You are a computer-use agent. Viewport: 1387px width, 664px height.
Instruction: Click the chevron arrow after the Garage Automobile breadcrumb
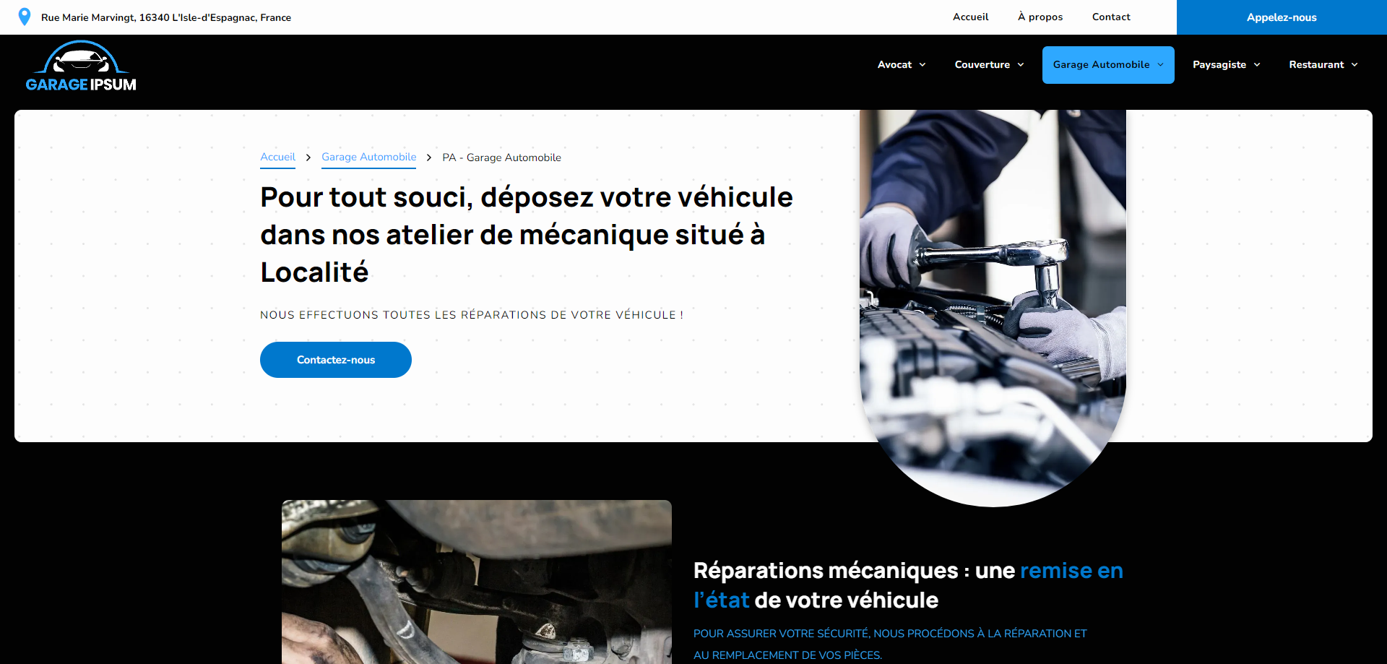pyautogui.click(x=429, y=158)
